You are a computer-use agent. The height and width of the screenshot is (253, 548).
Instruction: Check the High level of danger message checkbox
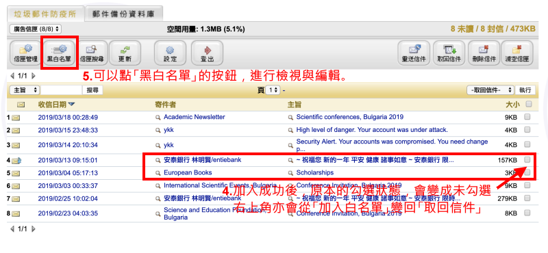527,130
